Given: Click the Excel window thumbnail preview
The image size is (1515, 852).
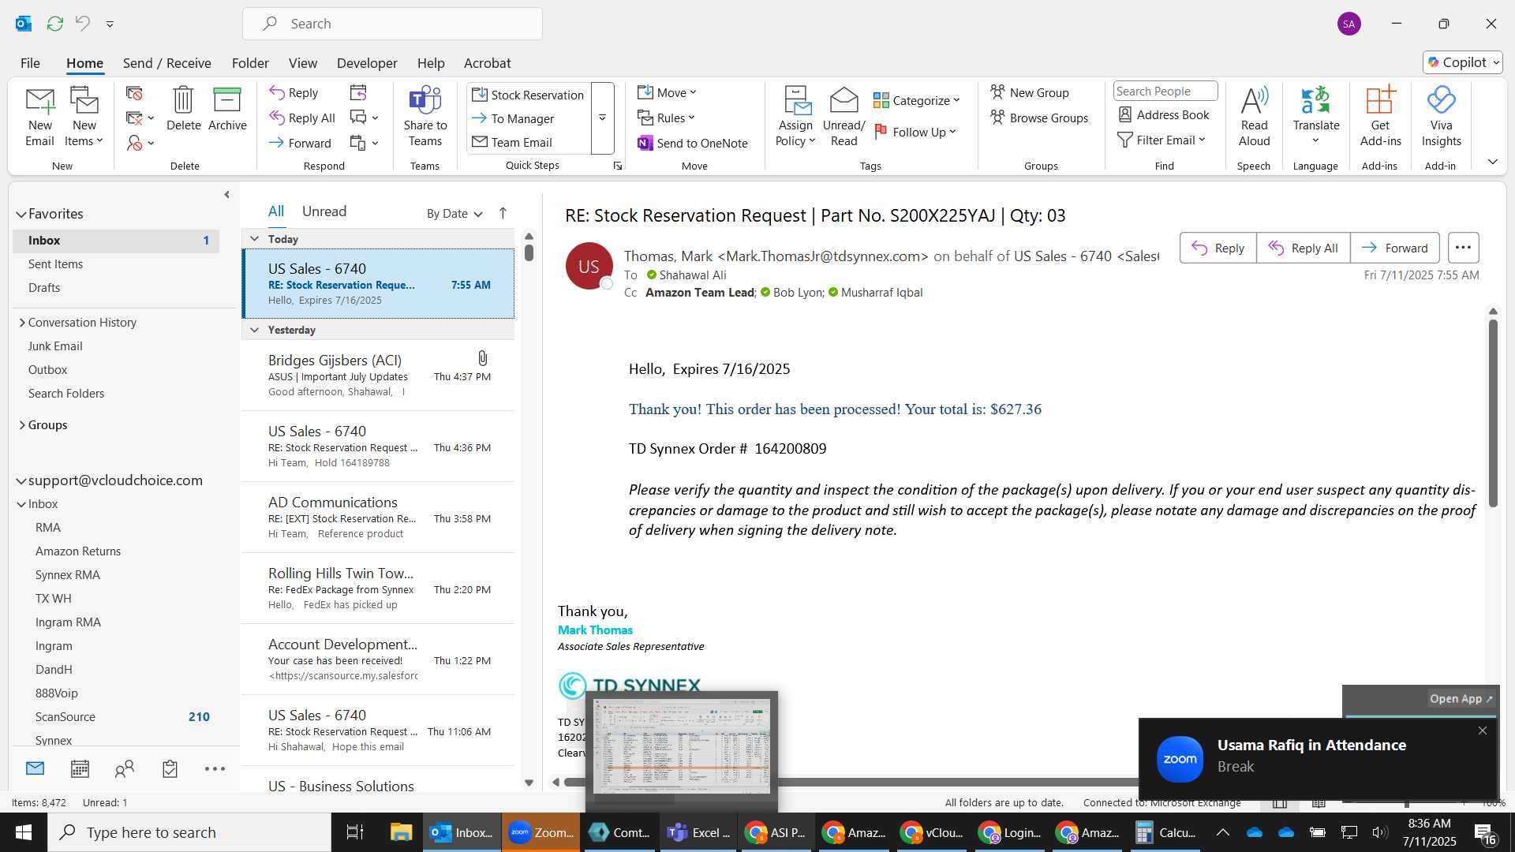Looking at the screenshot, I should tap(682, 747).
